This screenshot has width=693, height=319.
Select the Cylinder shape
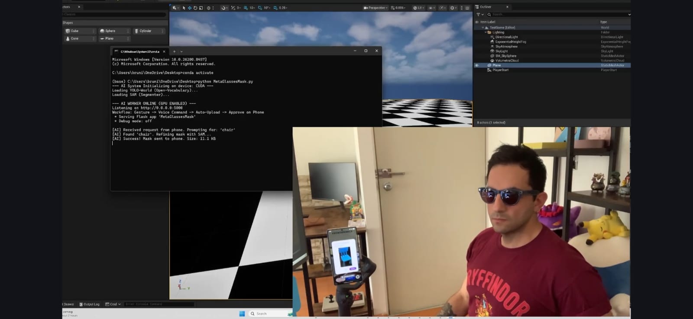pyautogui.click(x=149, y=31)
